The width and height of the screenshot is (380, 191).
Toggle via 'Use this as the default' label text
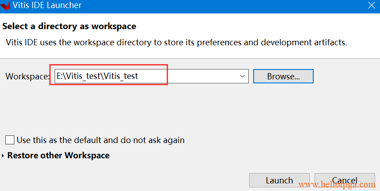(100, 140)
